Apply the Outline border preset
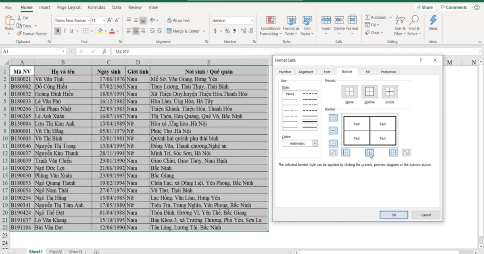484x254 pixels. click(x=369, y=92)
